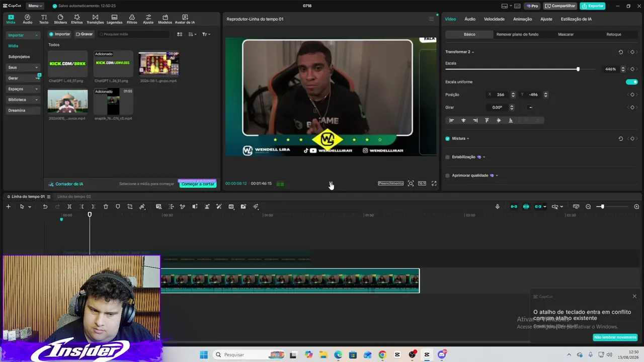Click the Compartilhar button
The height and width of the screenshot is (362, 644).
pos(560,6)
